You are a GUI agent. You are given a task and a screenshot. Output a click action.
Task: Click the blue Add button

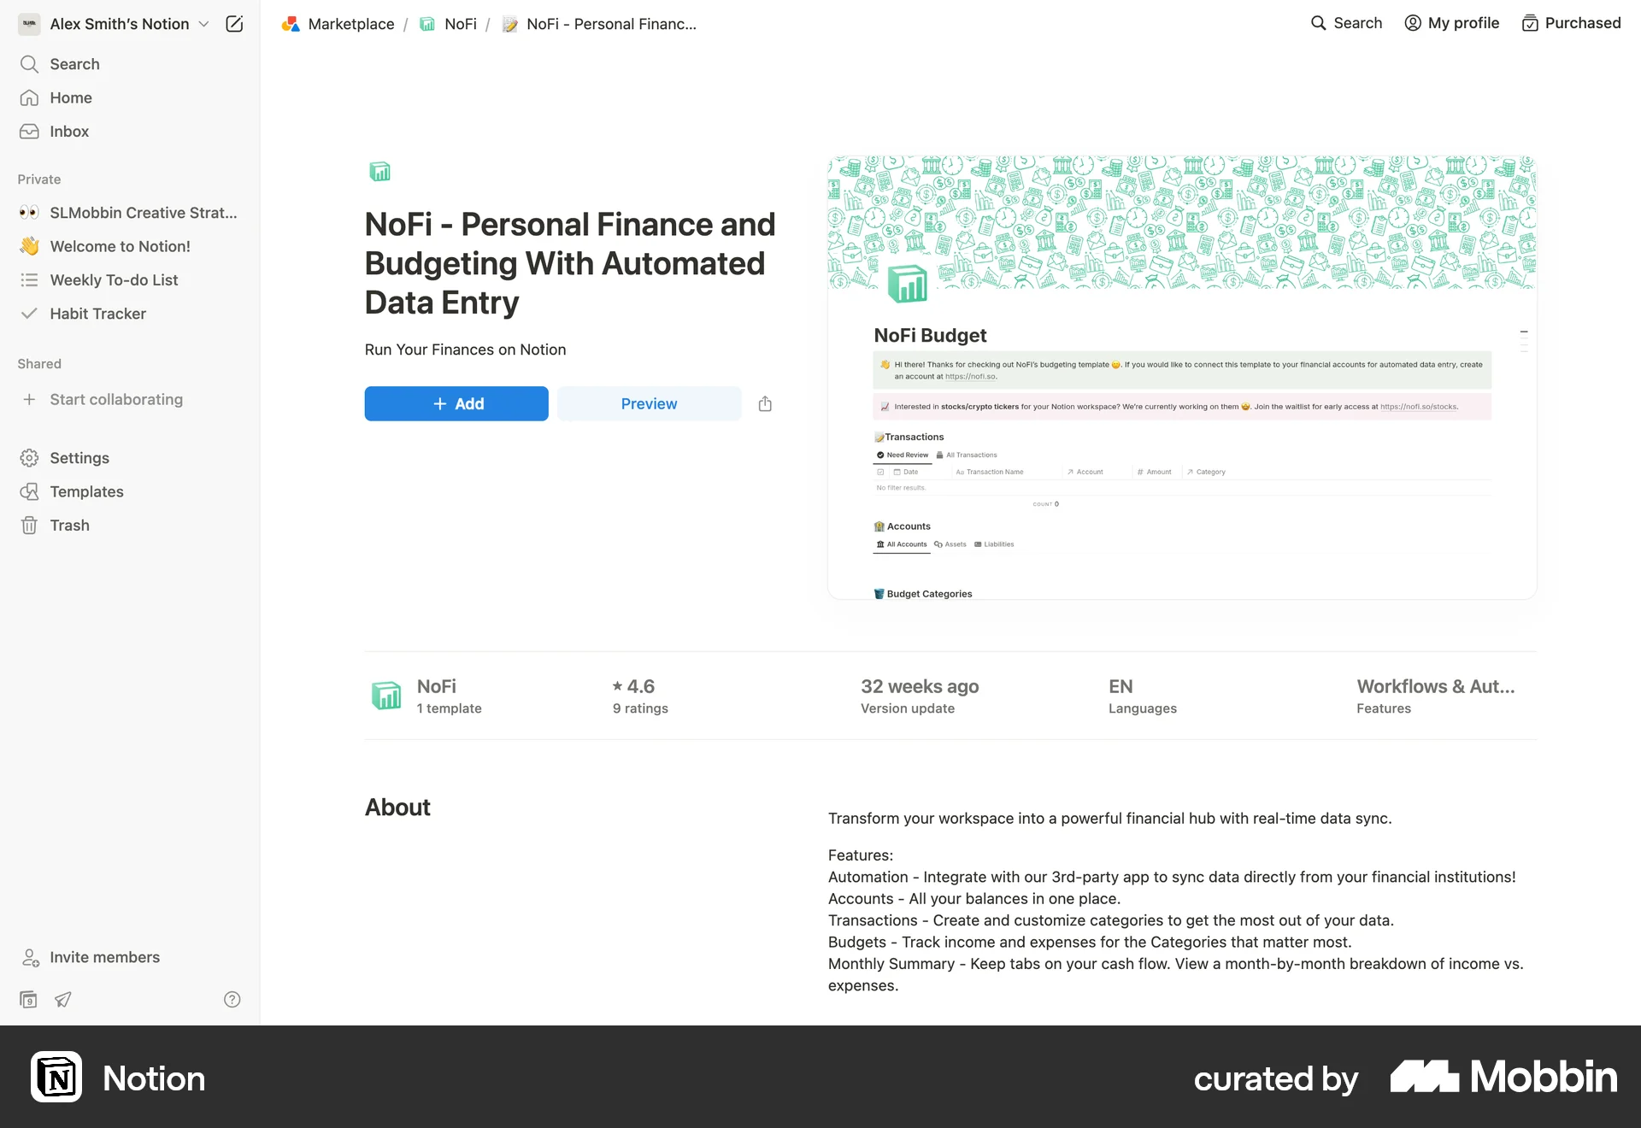pos(456,404)
